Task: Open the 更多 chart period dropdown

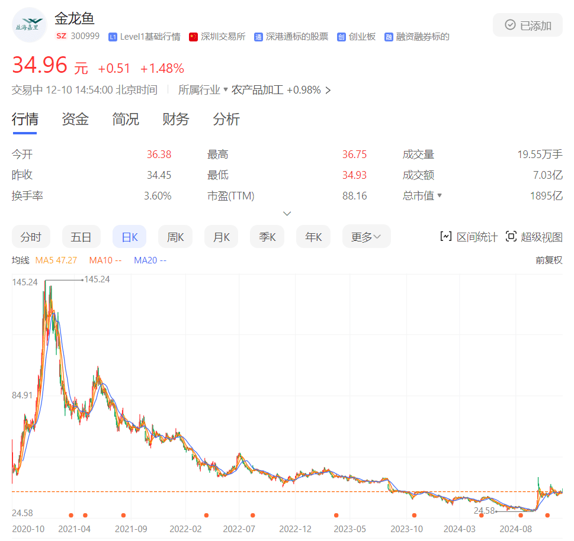Action: (367, 237)
